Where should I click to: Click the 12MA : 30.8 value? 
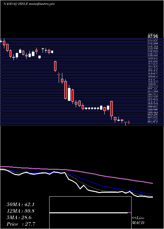pyautogui.click(x=20, y=211)
